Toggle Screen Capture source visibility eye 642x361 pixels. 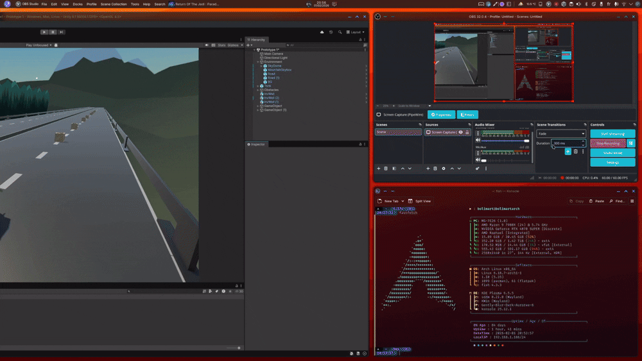(x=460, y=132)
